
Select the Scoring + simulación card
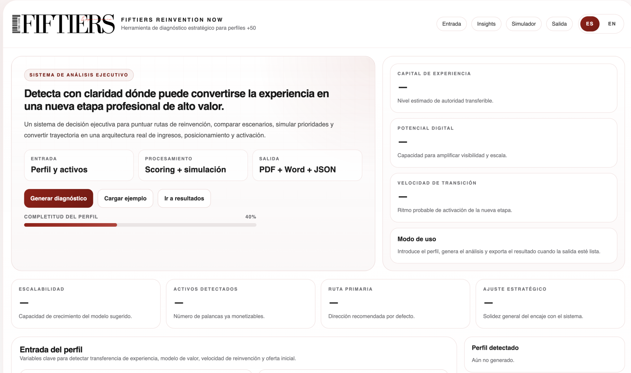[193, 165]
